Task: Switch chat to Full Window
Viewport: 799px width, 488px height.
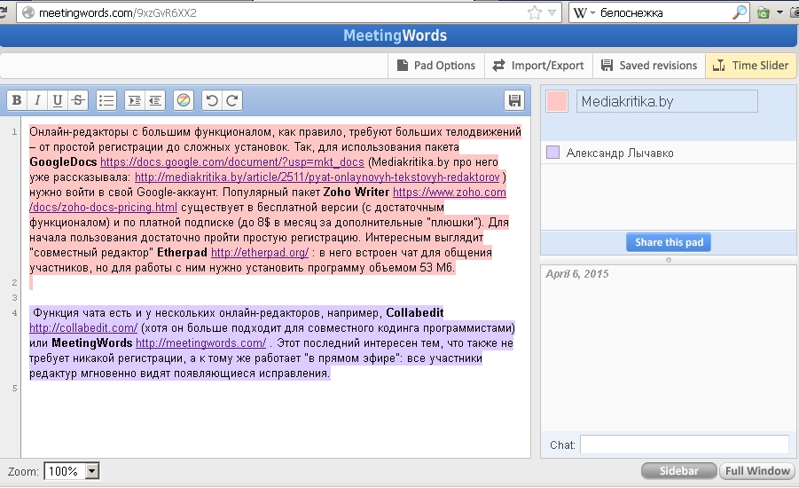Action: pos(757,470)
